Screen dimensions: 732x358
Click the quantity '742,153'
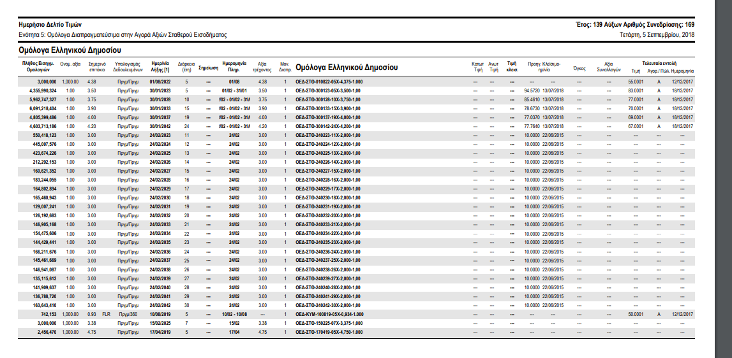point(49,314)
